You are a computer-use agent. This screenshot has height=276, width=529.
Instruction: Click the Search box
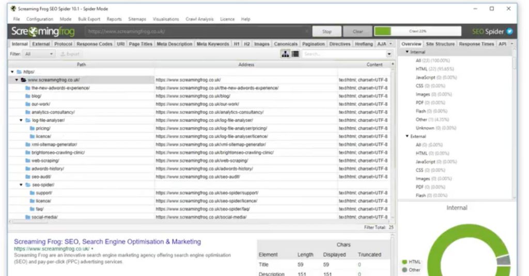pyautogui.click(x=344, y=54)
